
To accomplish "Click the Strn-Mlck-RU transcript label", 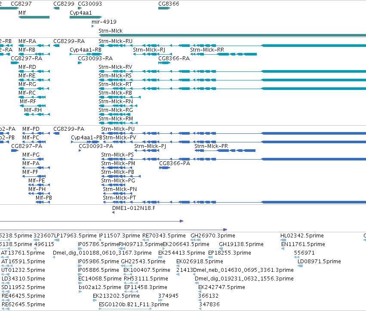I will click(x=115, y=41).
